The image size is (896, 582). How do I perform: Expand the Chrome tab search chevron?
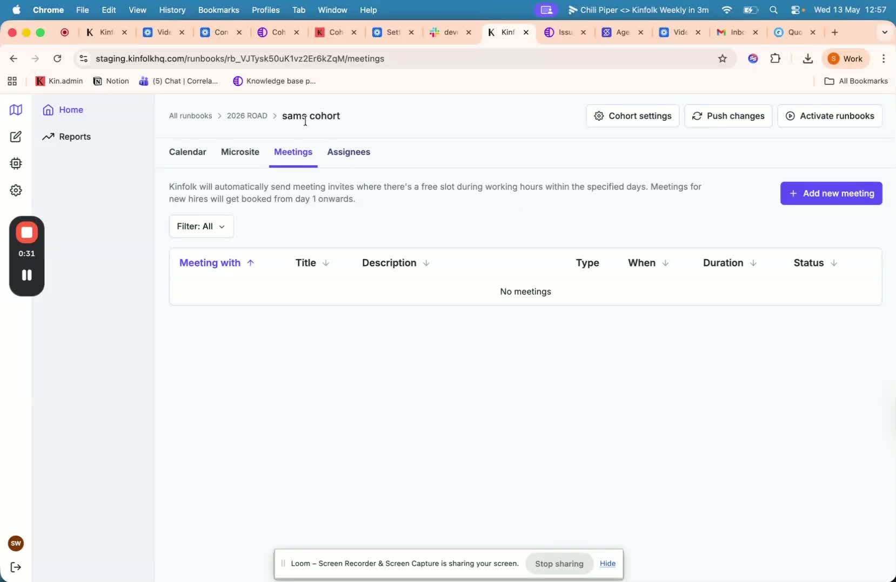pyautogui.click(x=885, y=32)
